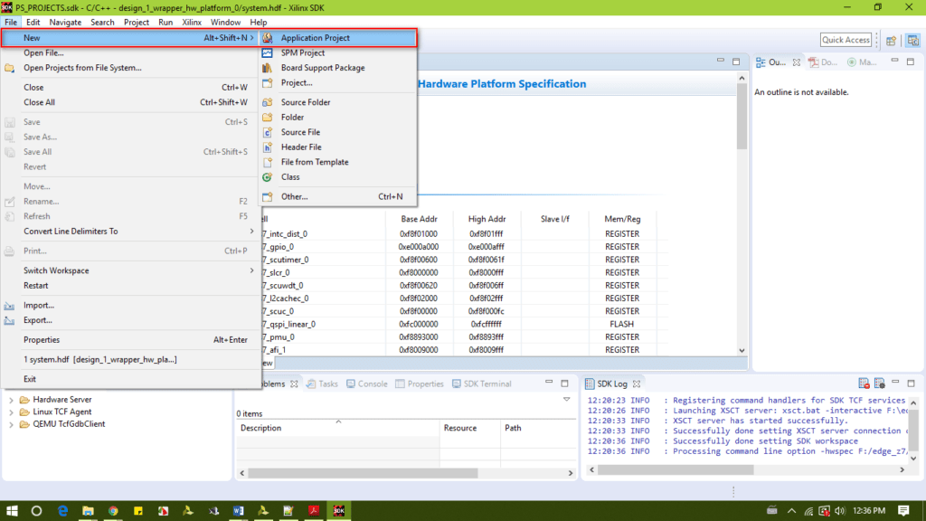Screen dimensions: 926x521
Task: Click the Board Support Package icon
Action: 267,68
